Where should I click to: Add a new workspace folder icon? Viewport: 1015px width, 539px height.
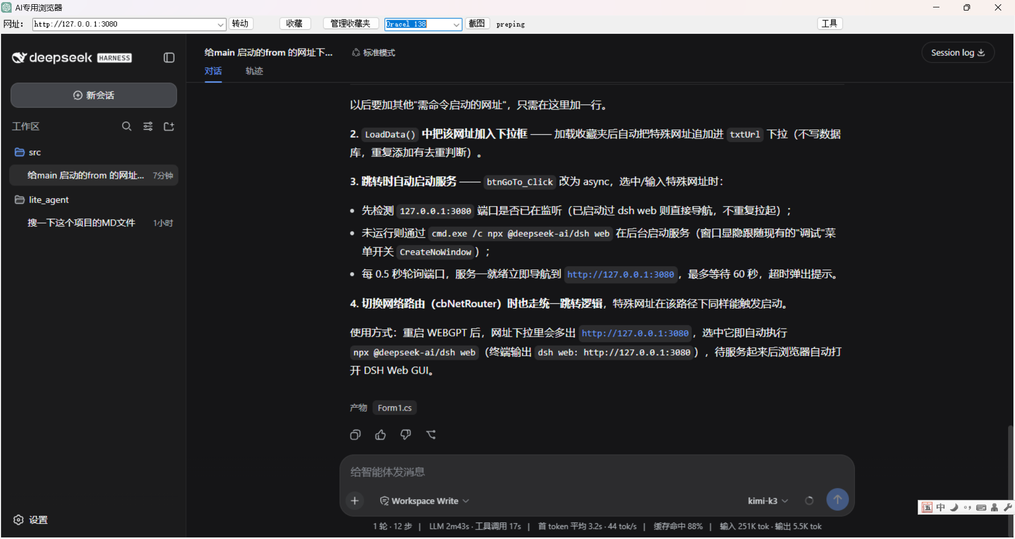(169, 126)
